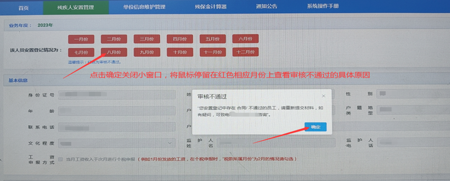Click the 监护人电话 input field

[x=413, y=142]
